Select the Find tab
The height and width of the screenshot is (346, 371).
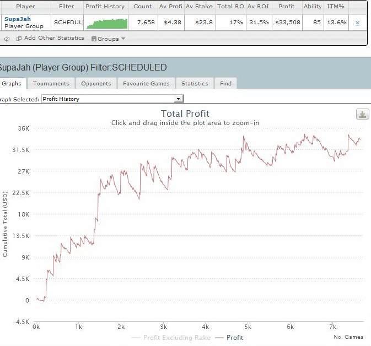coord(225,84)
